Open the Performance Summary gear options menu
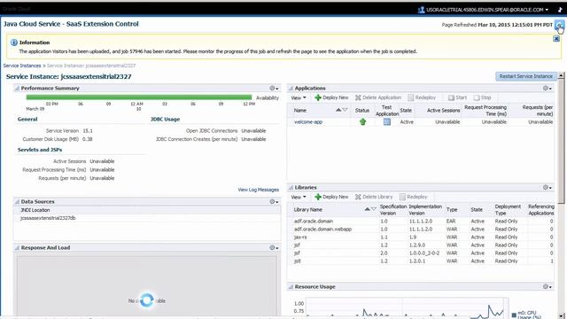 coord(274,89)
